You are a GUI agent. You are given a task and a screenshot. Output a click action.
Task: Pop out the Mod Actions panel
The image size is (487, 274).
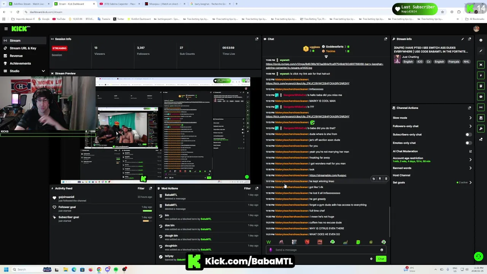[257, 188]
